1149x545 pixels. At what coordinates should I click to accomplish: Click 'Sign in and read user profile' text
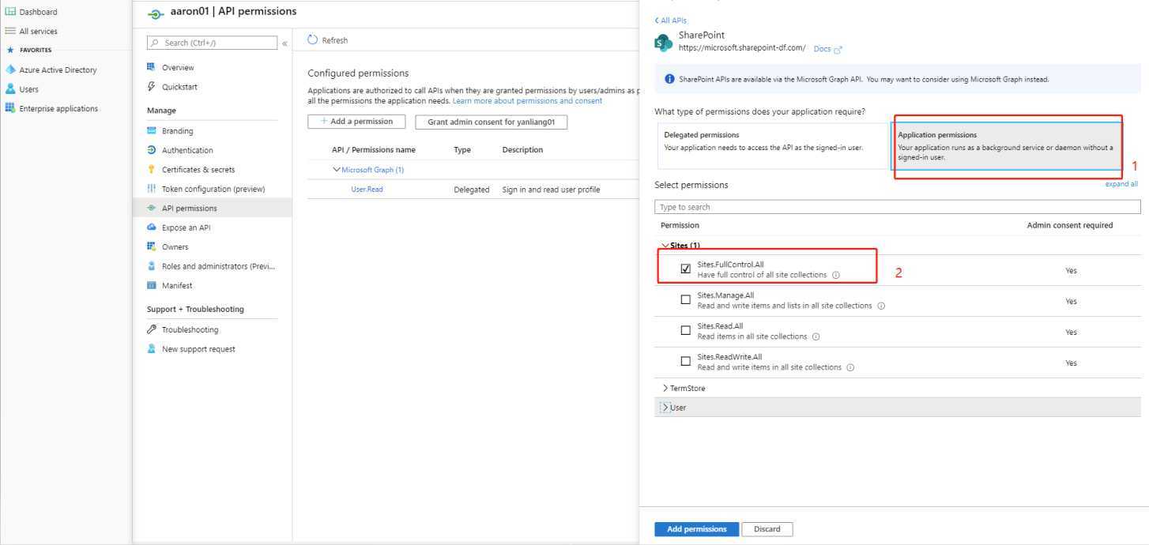(x=551, y=190)
